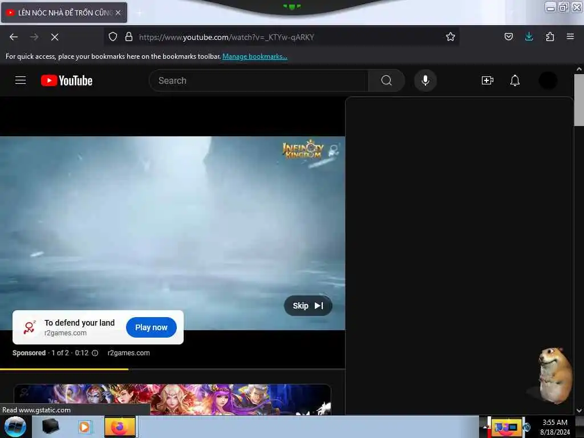Go back using the browser back arrow
Screen dimensions: 584x438
tap(14, 37)
